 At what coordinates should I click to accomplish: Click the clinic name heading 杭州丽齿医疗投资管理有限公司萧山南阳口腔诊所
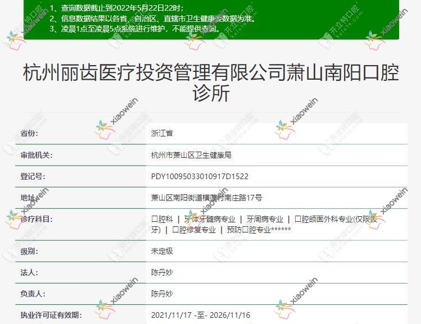(211, 83)
